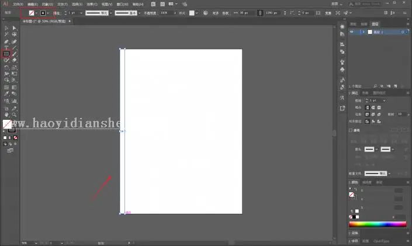Open the 文件(F) menu
Image resolution: width=412 pixels, height=246 pixels.
coord(18,4)
